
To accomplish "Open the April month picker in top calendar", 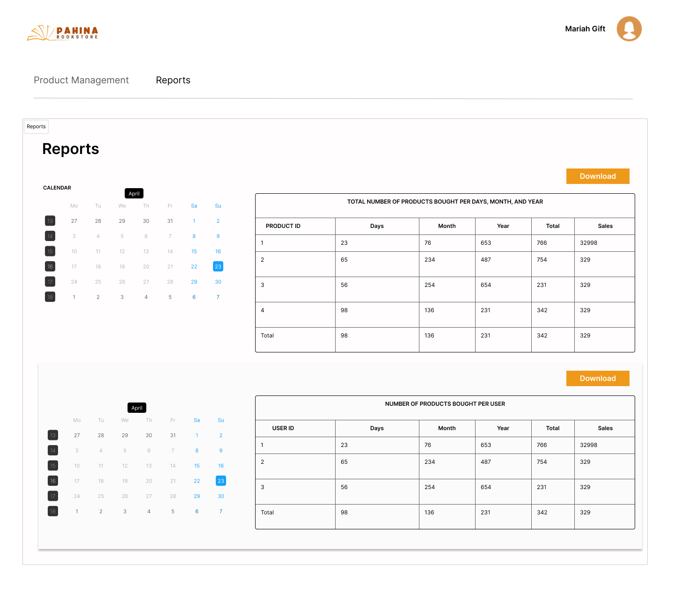I will coord(134,193).
